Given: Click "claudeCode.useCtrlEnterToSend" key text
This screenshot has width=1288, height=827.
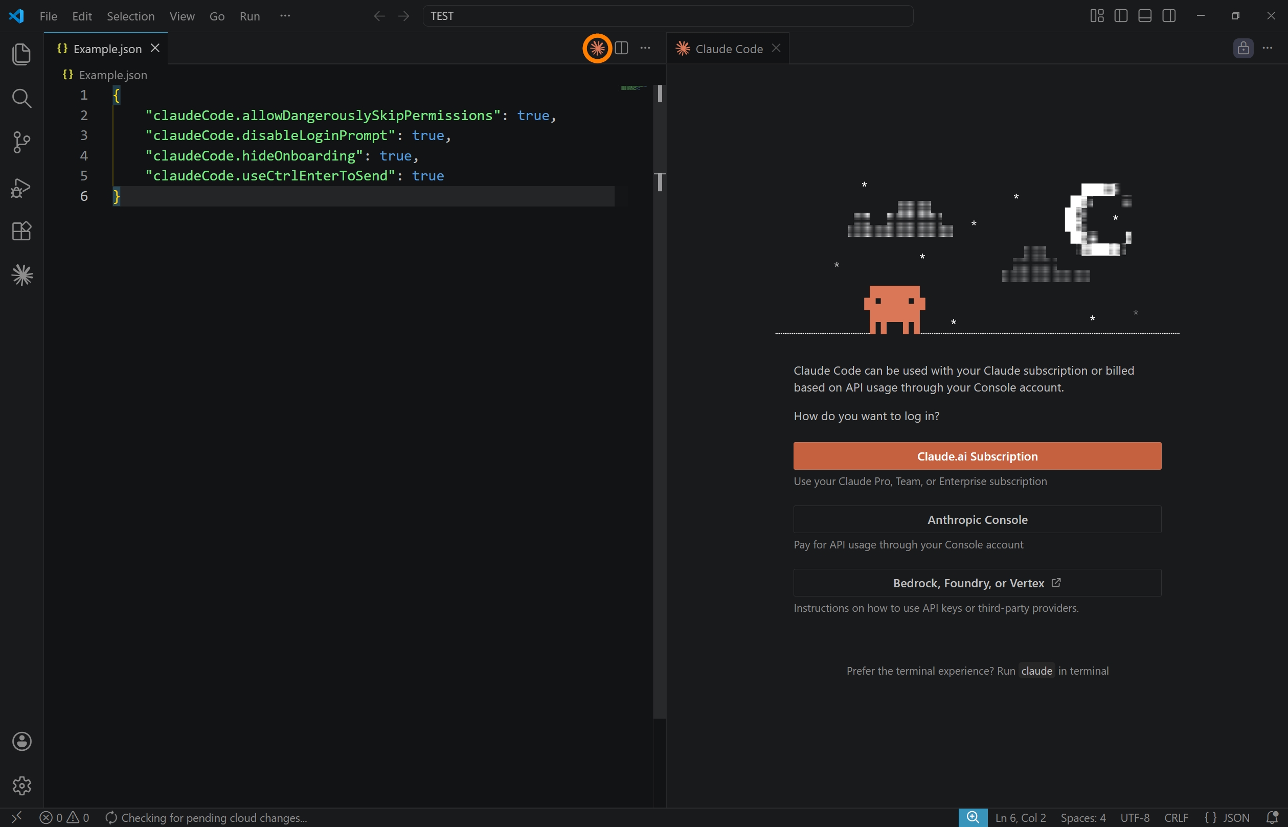Looking at the screenshot, I should pos(270,176).
